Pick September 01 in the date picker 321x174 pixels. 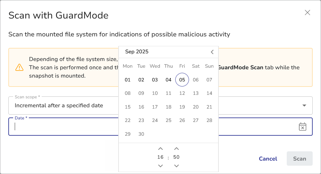click(x=128, y=80)
